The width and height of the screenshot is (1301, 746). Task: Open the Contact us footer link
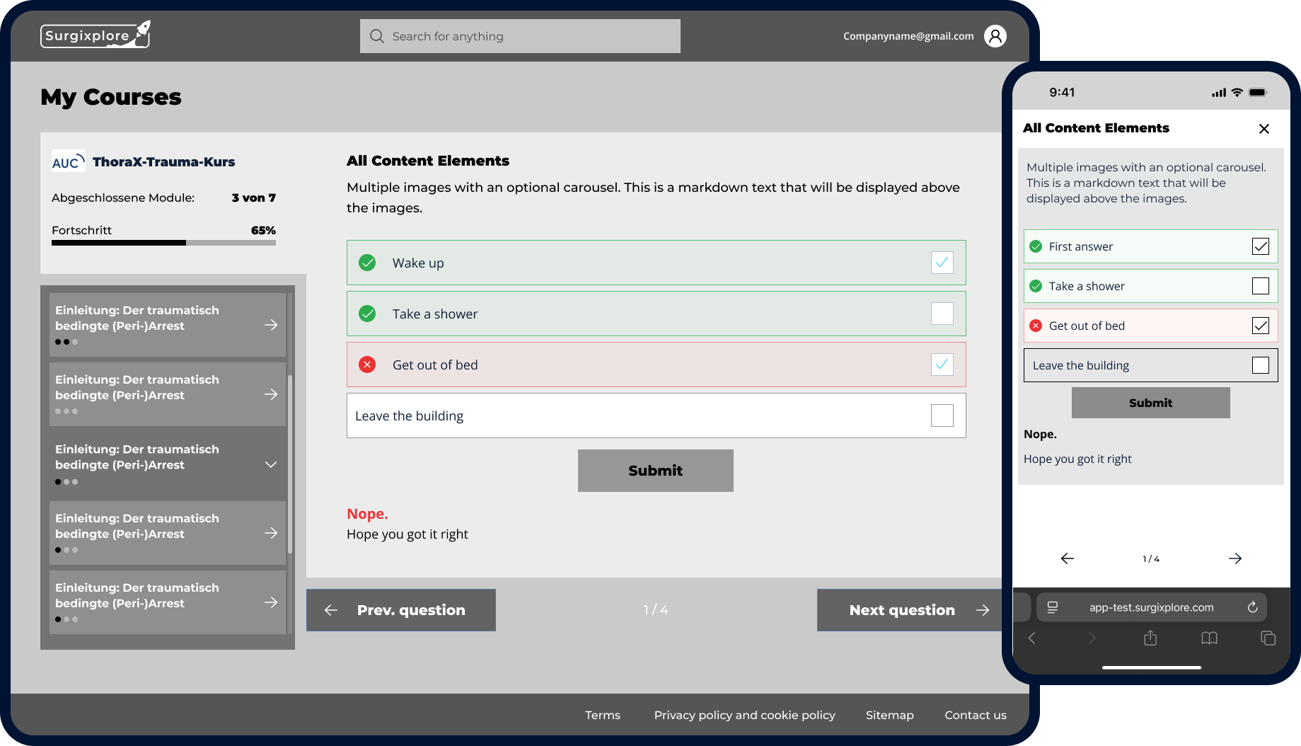(x=976, y=715)
